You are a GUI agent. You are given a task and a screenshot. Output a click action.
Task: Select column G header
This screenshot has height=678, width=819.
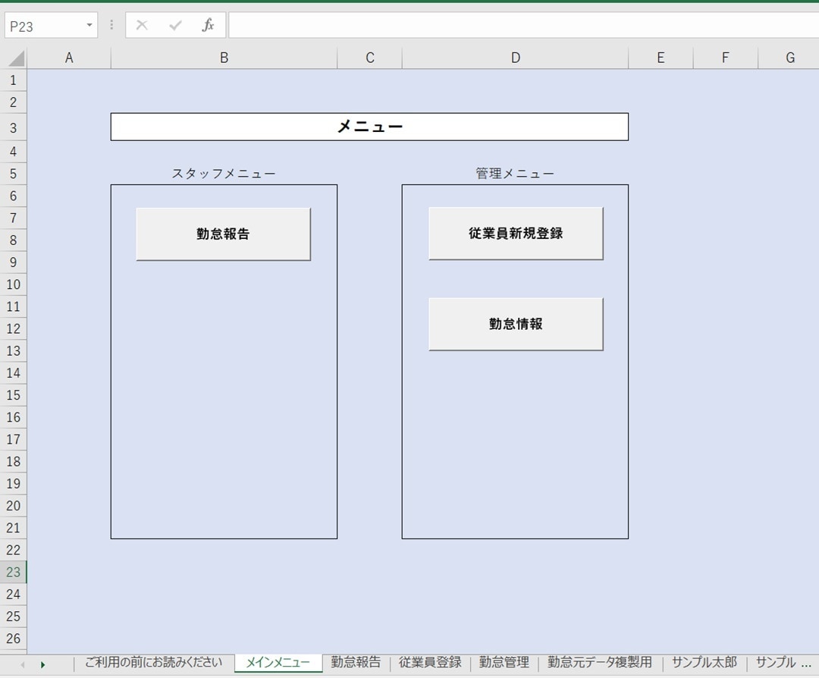790,58
